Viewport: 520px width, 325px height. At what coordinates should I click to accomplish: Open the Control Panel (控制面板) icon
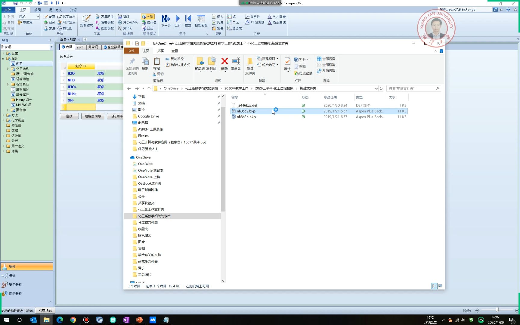click(201, 21)
